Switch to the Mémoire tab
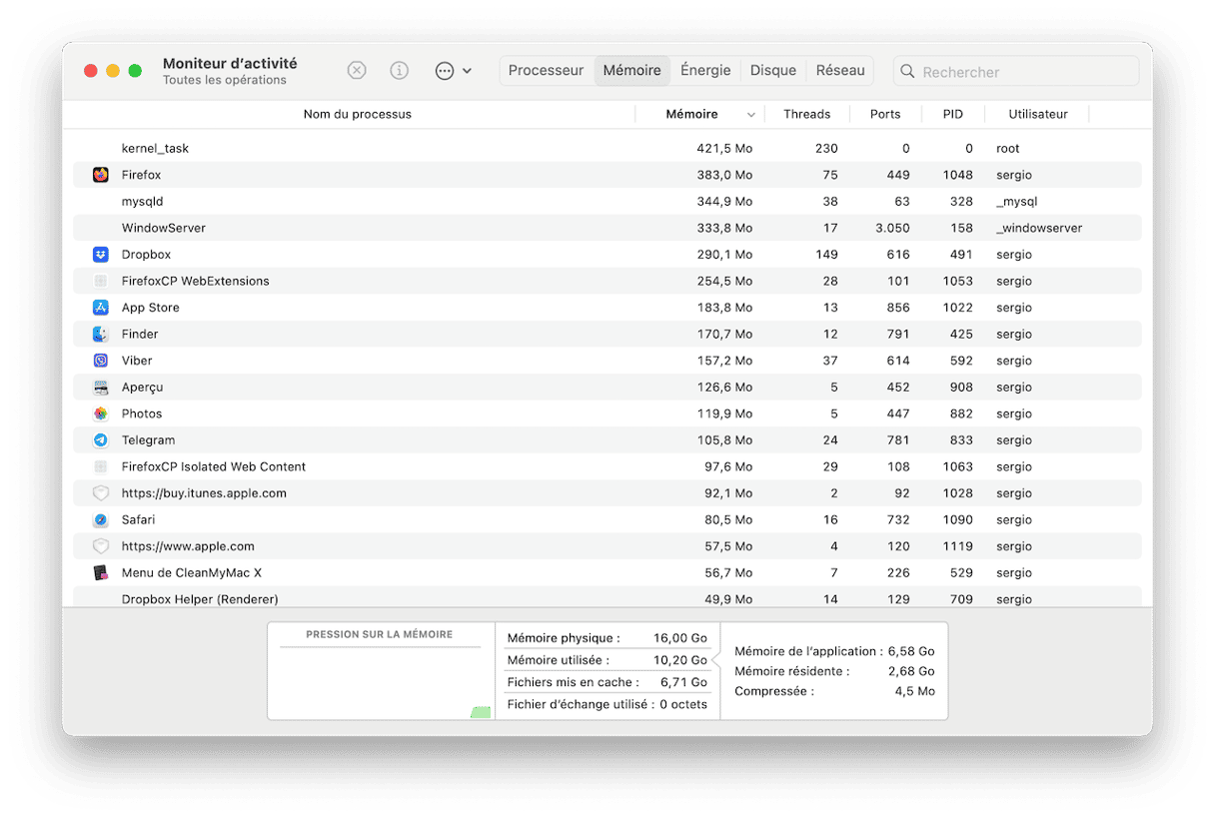1215x818 pixels. point(632,71)
